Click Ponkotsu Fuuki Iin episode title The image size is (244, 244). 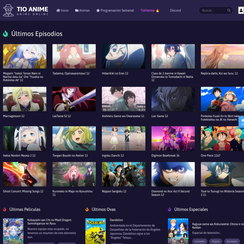(222, 118)
